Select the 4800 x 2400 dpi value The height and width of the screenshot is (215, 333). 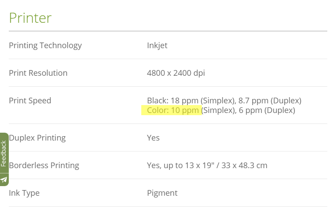click(x=176, y=73)
